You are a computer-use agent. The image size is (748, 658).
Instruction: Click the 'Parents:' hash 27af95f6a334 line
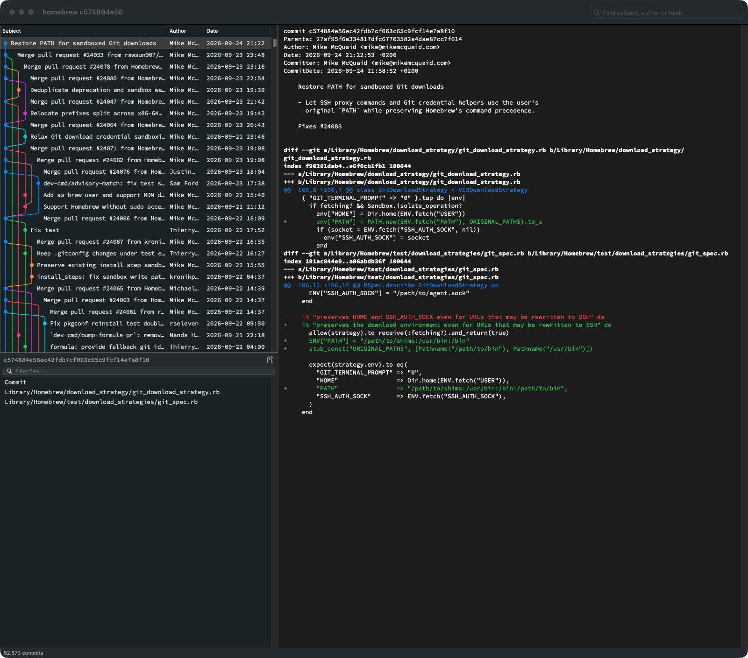coord(373,39)
